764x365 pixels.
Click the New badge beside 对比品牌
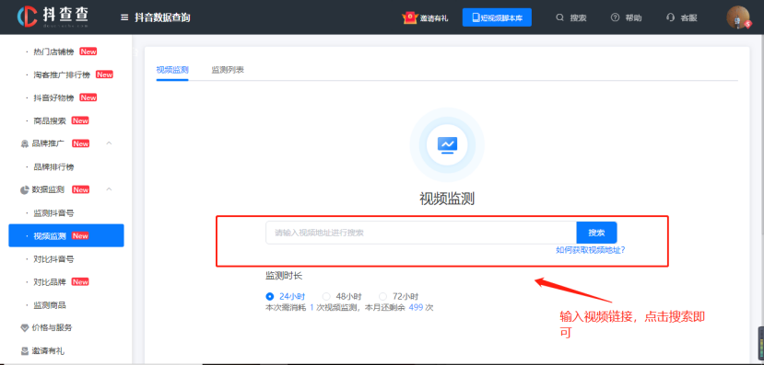[x=80, y=282]
